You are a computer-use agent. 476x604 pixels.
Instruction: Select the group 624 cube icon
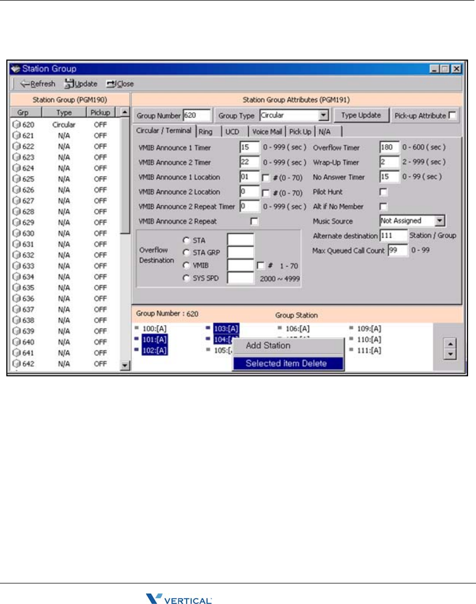16,168
